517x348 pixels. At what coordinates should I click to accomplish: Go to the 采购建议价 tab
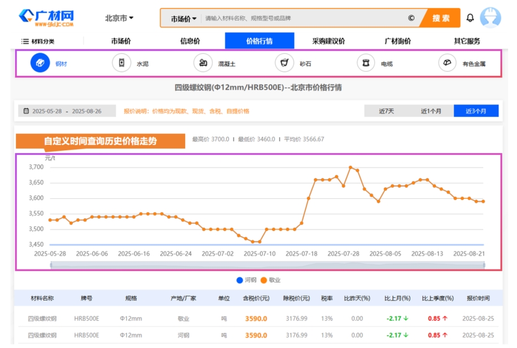coord(328,41)
